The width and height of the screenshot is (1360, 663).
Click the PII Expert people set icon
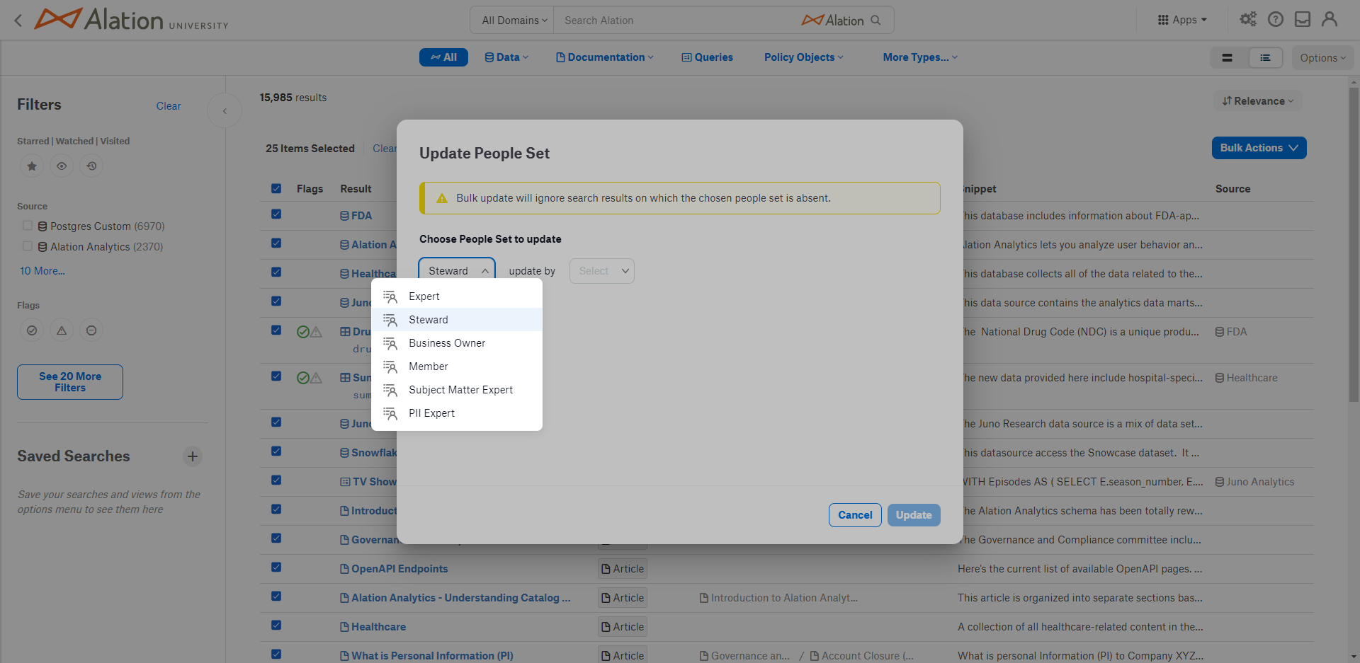(390, 413)
